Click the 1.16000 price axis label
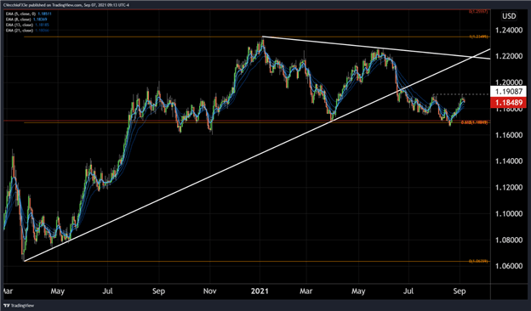 tap(509, 135)
